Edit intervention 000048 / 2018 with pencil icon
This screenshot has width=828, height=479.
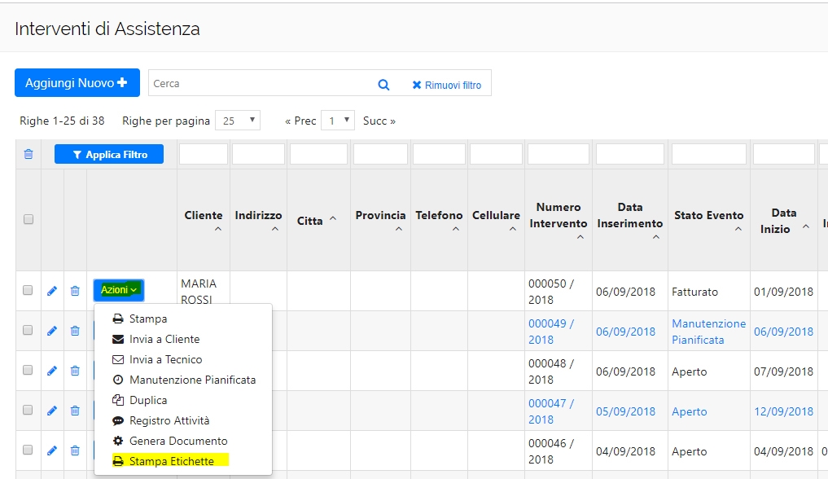tap(52, 371)
